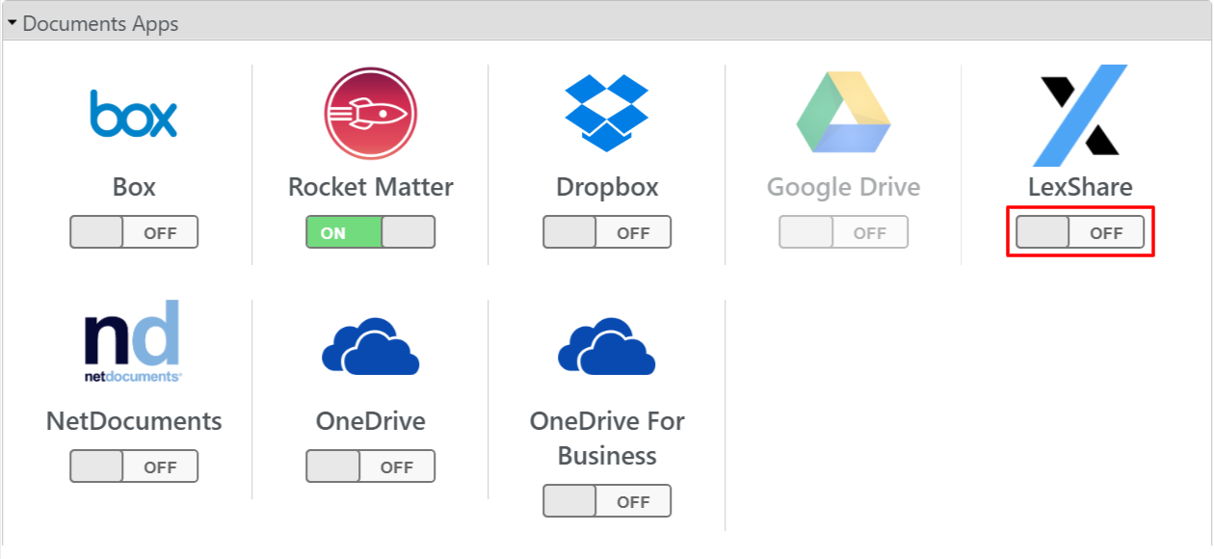Turn off the Rocket Matter toggle
1214x559 pixels.
(x=371, y=232)
